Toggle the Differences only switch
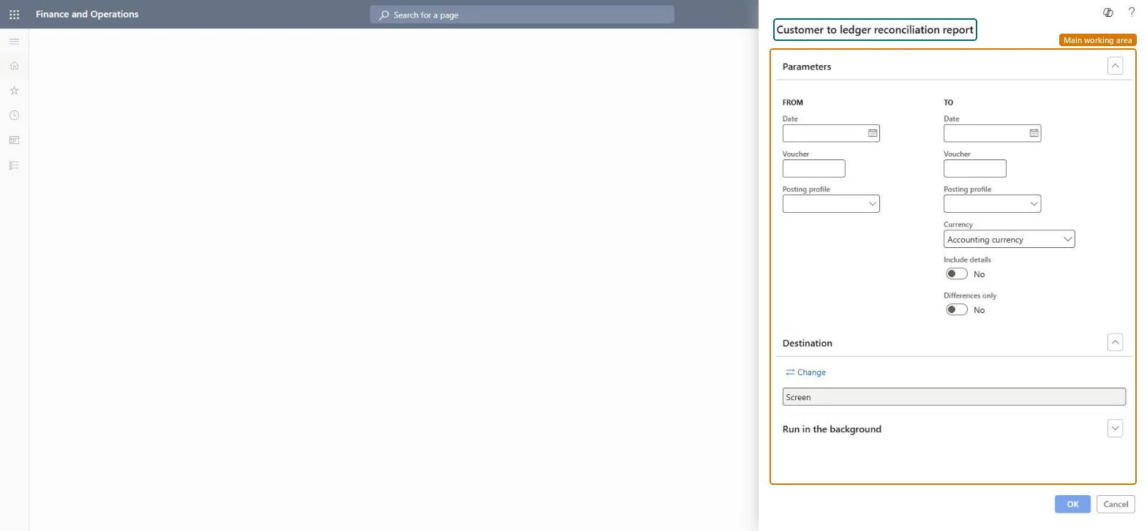The height and width of the screenshot is (531, 1147). [957, 309]
